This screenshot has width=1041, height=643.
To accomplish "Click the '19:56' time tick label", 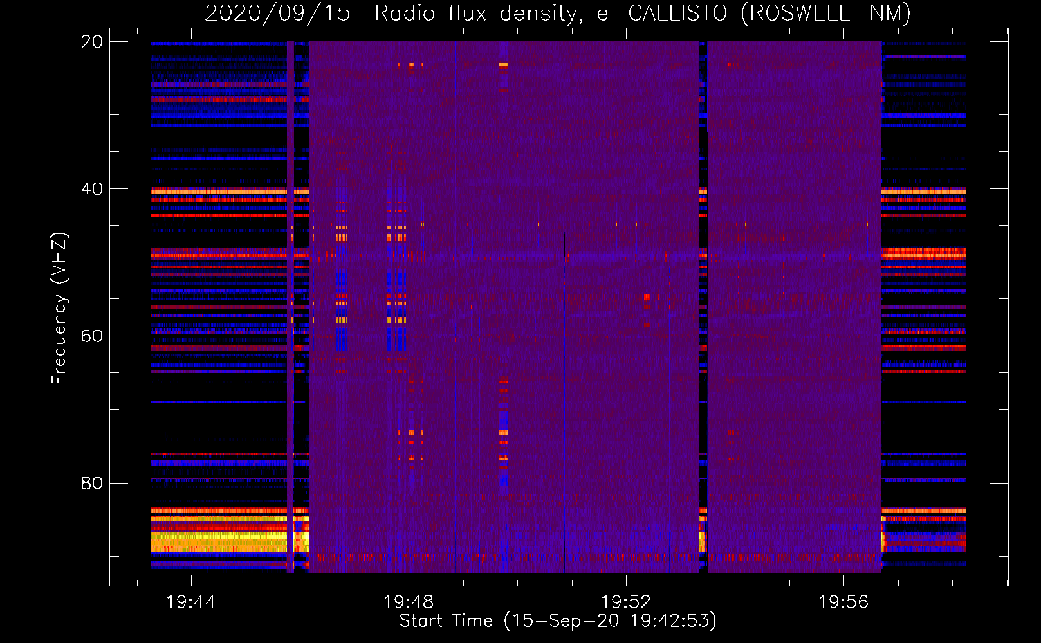I will pos(843,602).
